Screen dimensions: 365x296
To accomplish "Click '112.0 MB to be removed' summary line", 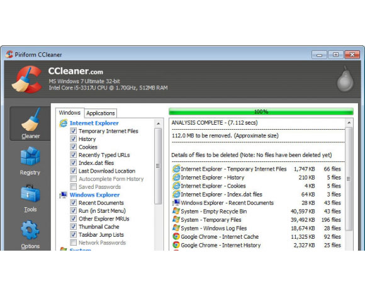I will click(225, 135).
